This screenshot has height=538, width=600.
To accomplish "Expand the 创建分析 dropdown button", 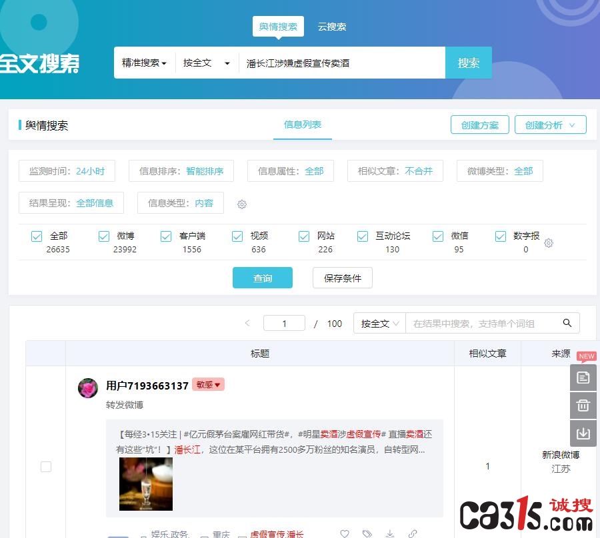I will pyautogui.click(x=550, y=125).
